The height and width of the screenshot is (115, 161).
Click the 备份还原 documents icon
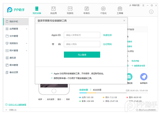pos(7,72)
